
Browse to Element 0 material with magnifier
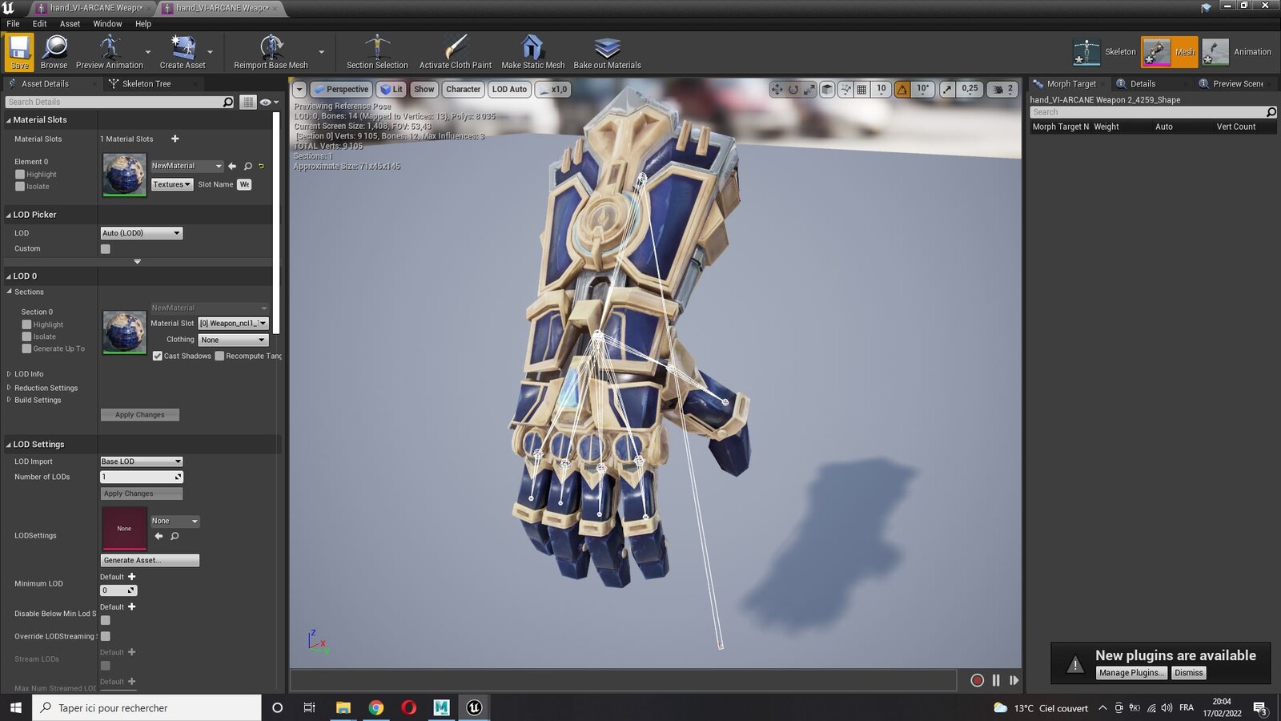[x=248, y=166]
